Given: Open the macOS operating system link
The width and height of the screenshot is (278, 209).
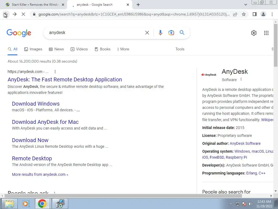Looking at the screenshot, I should (x=258, y=151).
